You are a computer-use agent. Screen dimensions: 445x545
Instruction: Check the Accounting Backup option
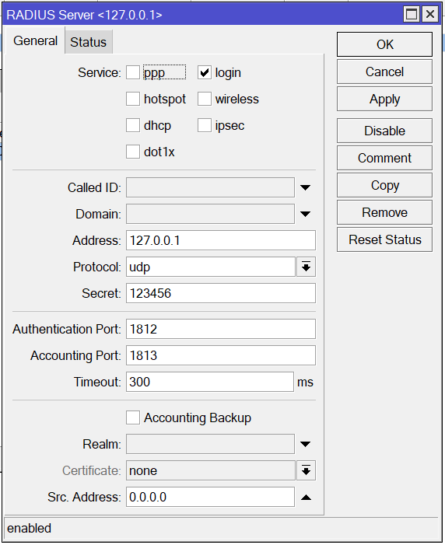point(133,417)
